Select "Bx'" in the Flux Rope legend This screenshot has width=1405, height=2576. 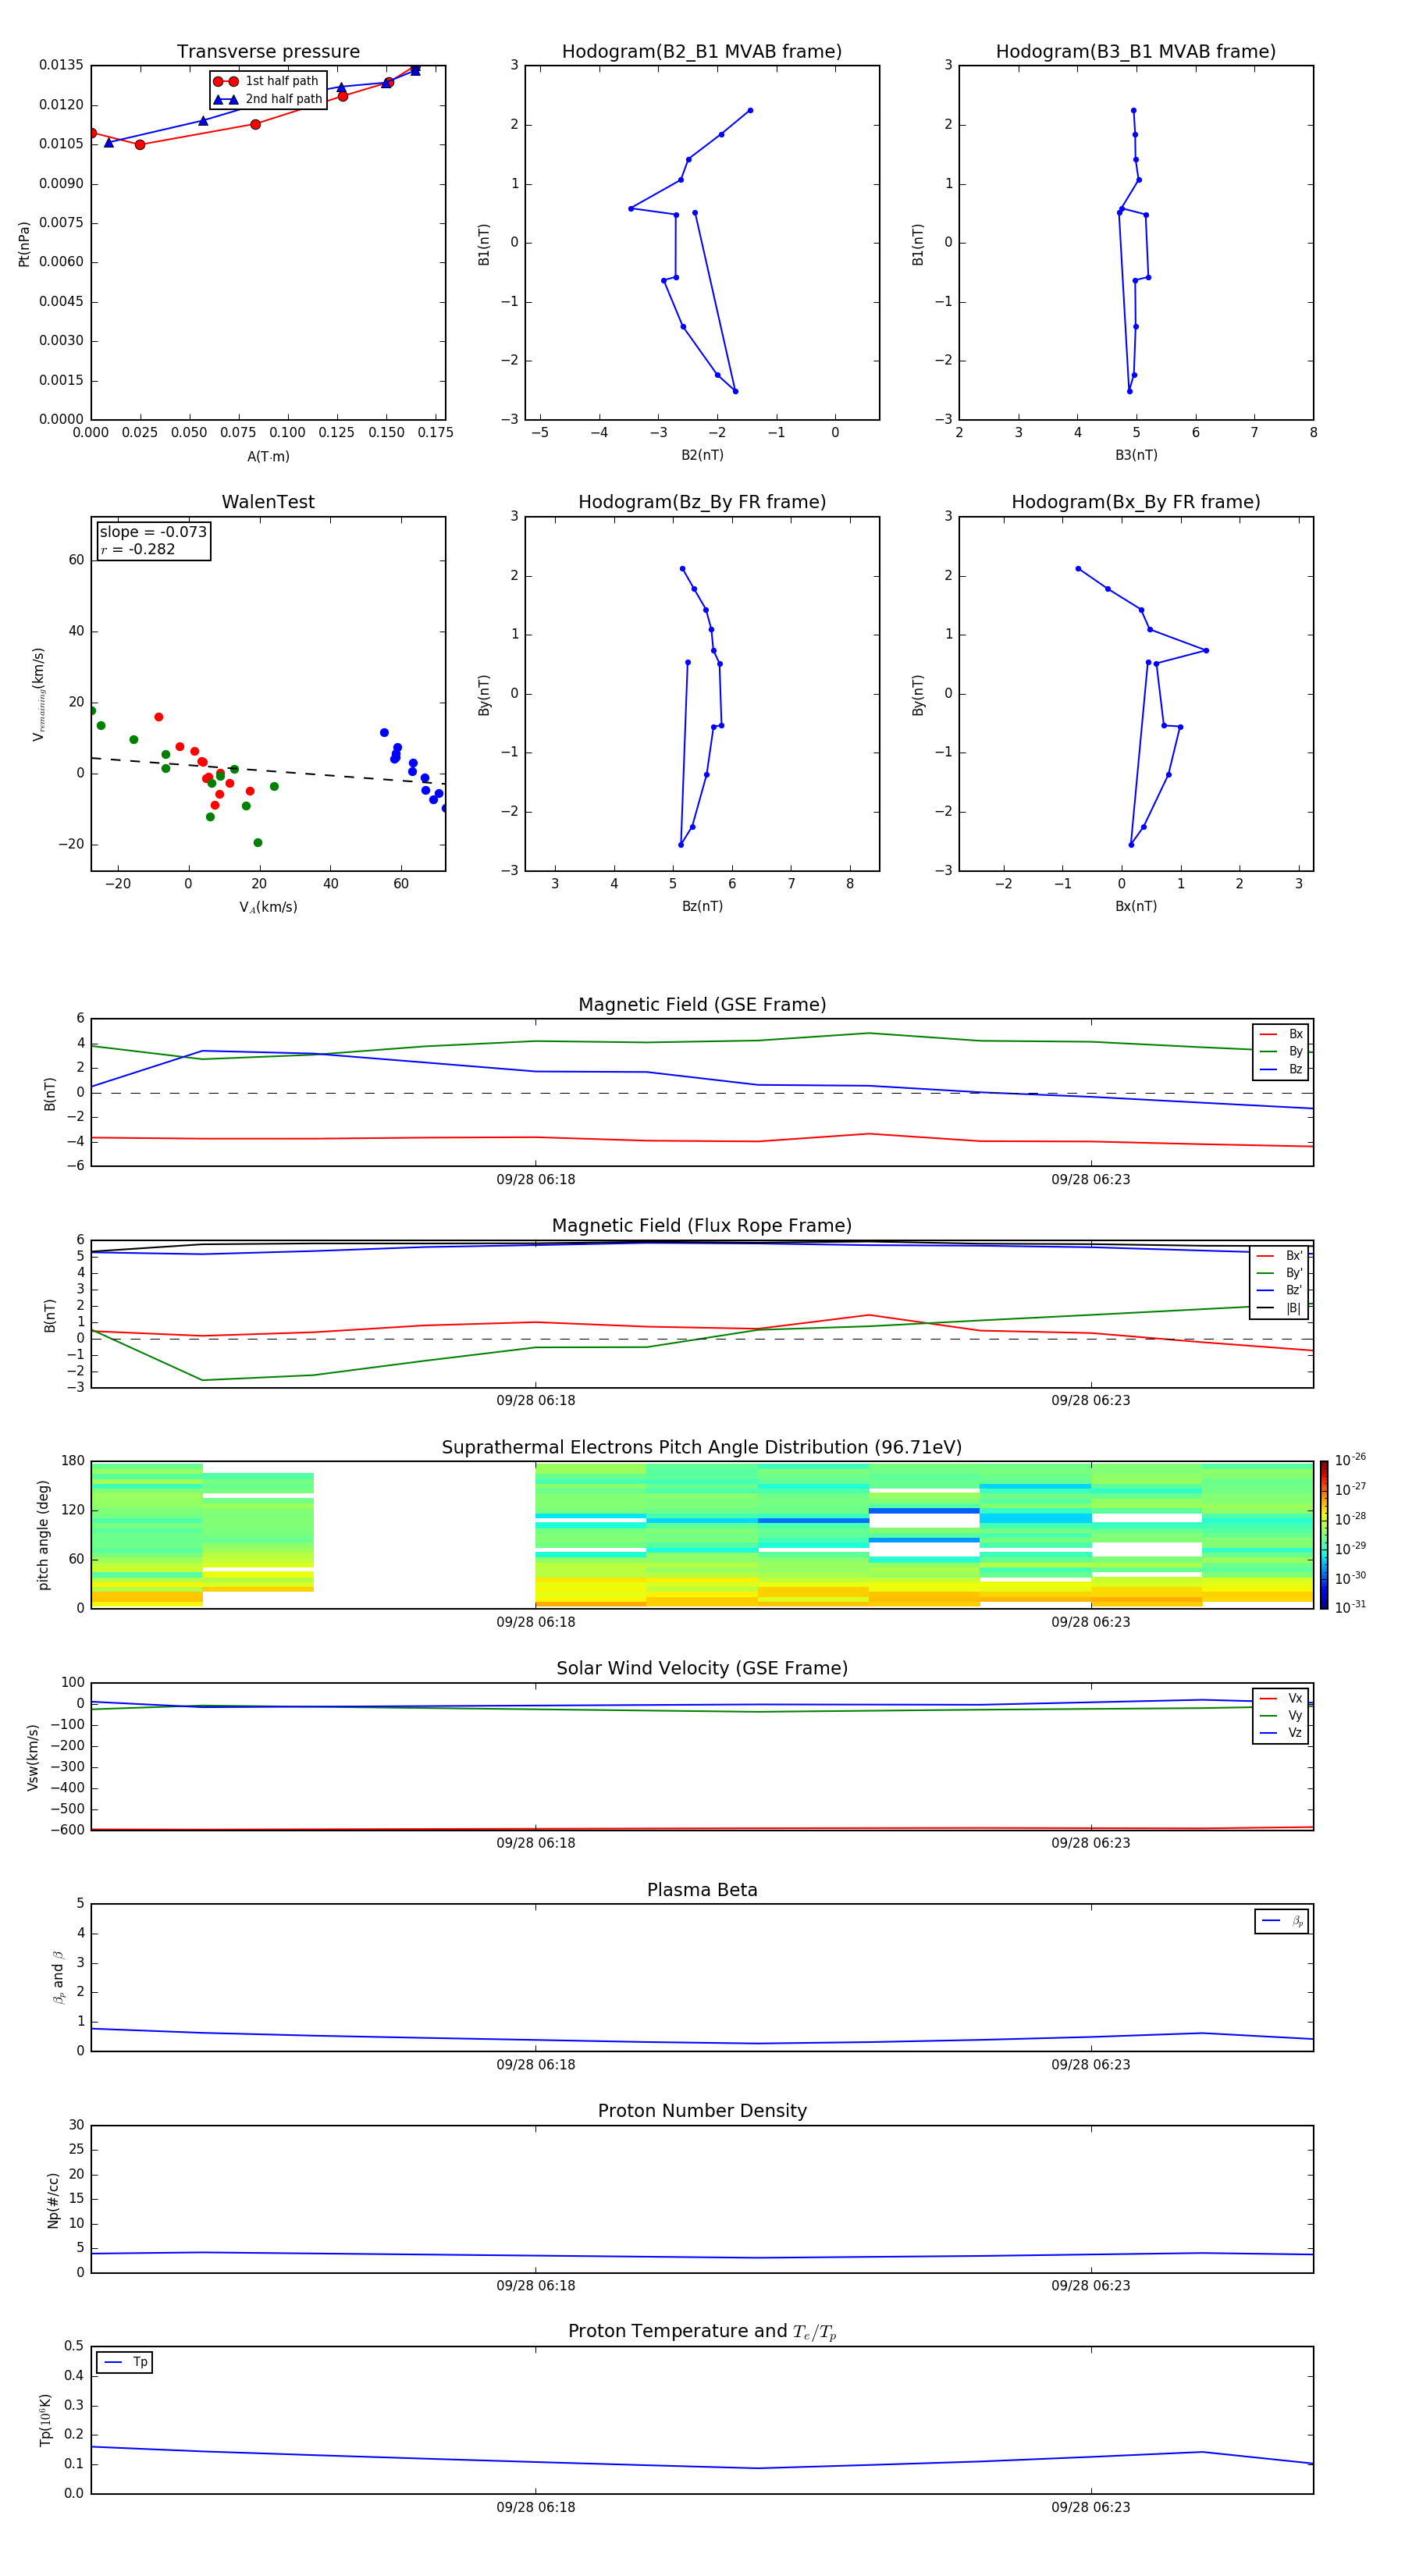point(1280,1256)
